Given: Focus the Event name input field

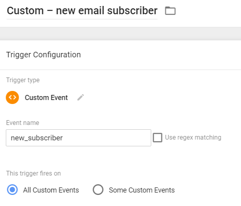Looking at the screenshot, I should (78, 138).
